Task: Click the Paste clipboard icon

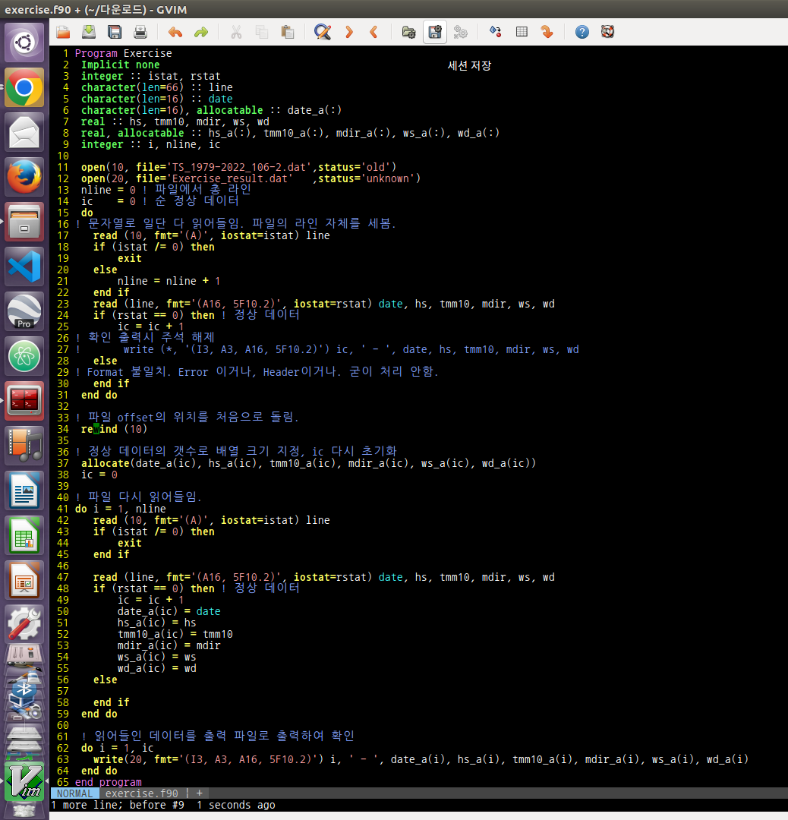Action: 287,32
